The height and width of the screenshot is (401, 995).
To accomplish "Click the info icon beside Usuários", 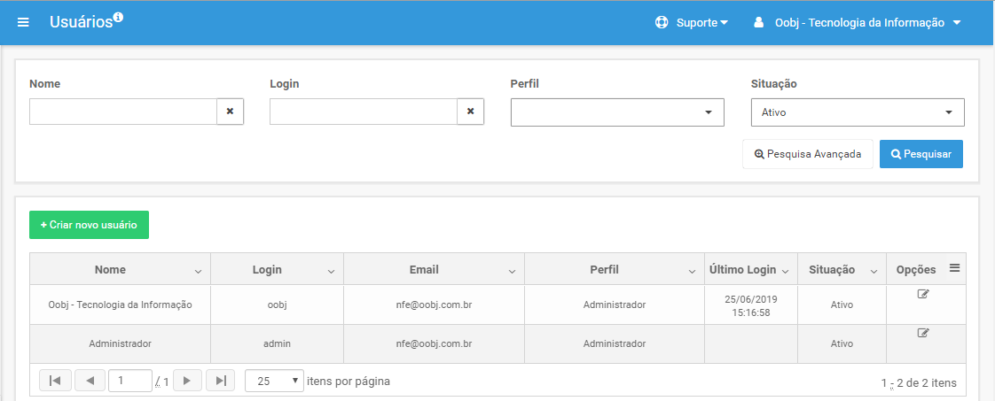I will point(118,17).
